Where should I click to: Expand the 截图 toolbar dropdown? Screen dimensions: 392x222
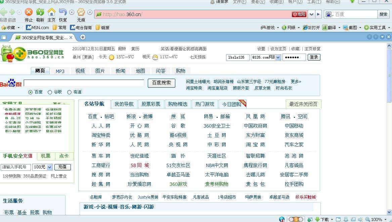click(x=360, y=28)
